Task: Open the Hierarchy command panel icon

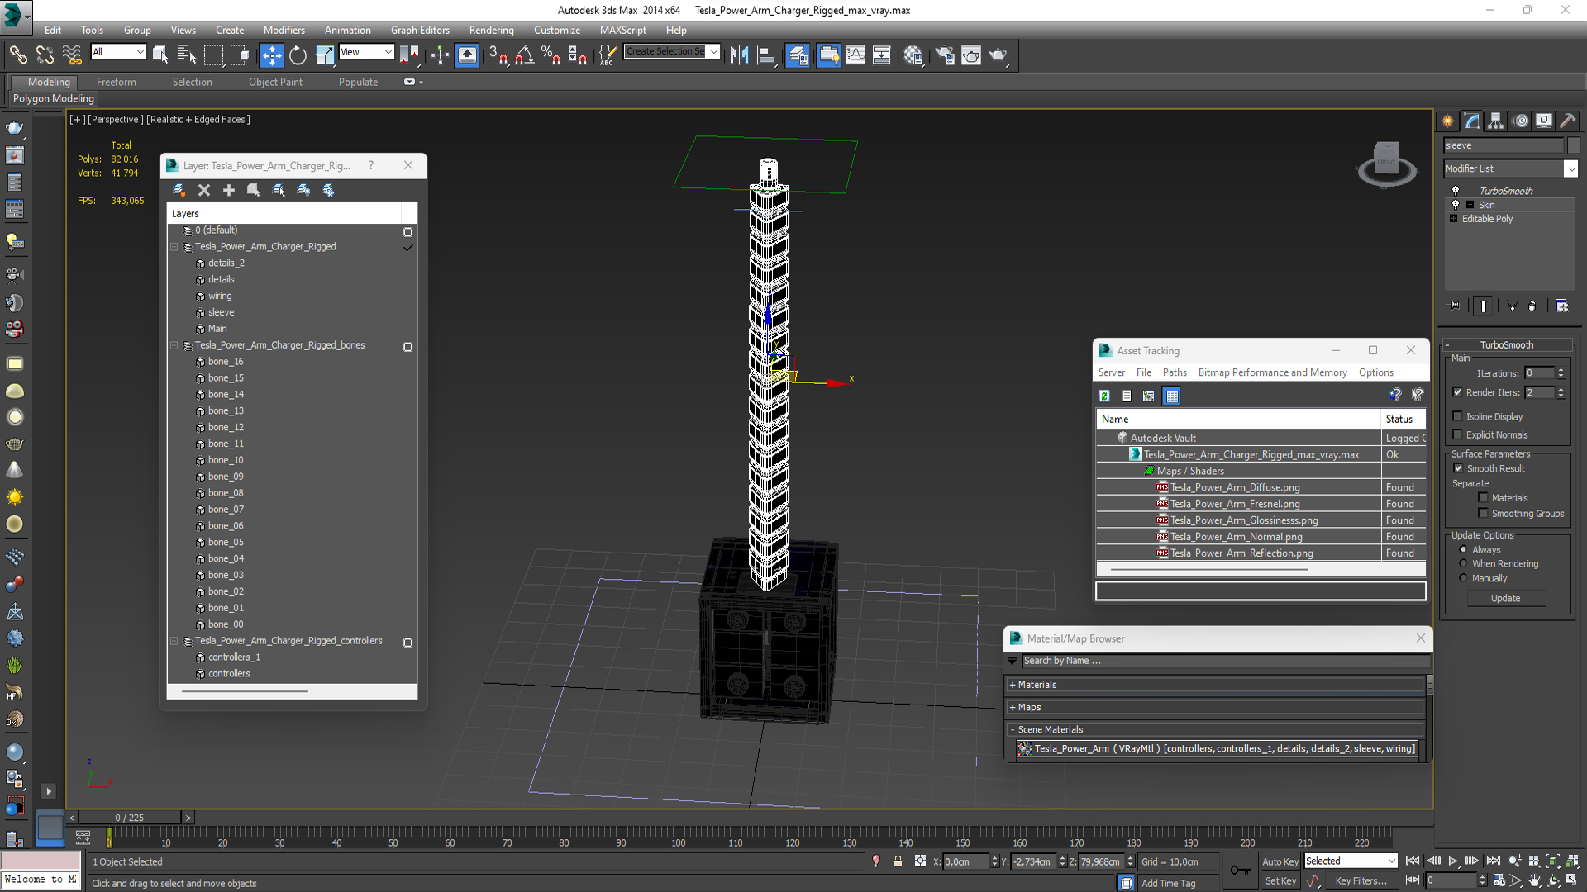Action: pos(1496,121)
